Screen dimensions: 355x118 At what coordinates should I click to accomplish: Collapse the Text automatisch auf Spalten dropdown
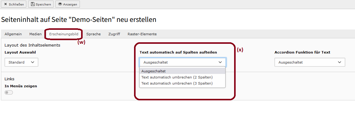coord(182,62)
